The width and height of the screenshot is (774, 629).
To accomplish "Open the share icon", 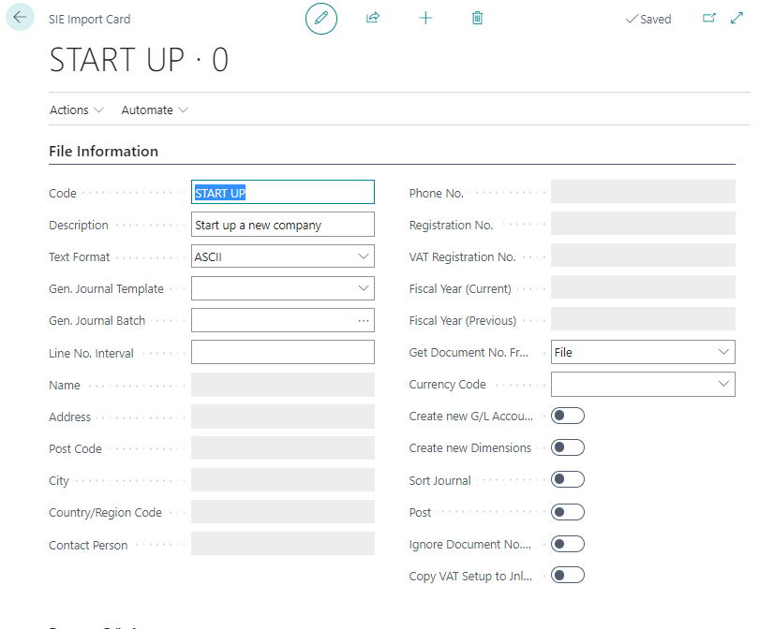I will point(373,18).
